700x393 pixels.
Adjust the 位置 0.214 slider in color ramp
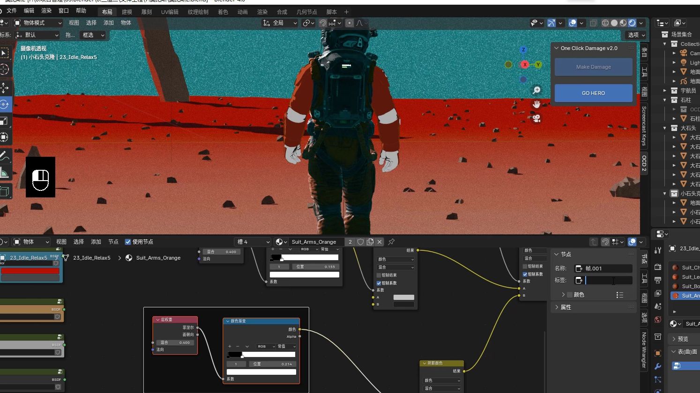(272, 364)
